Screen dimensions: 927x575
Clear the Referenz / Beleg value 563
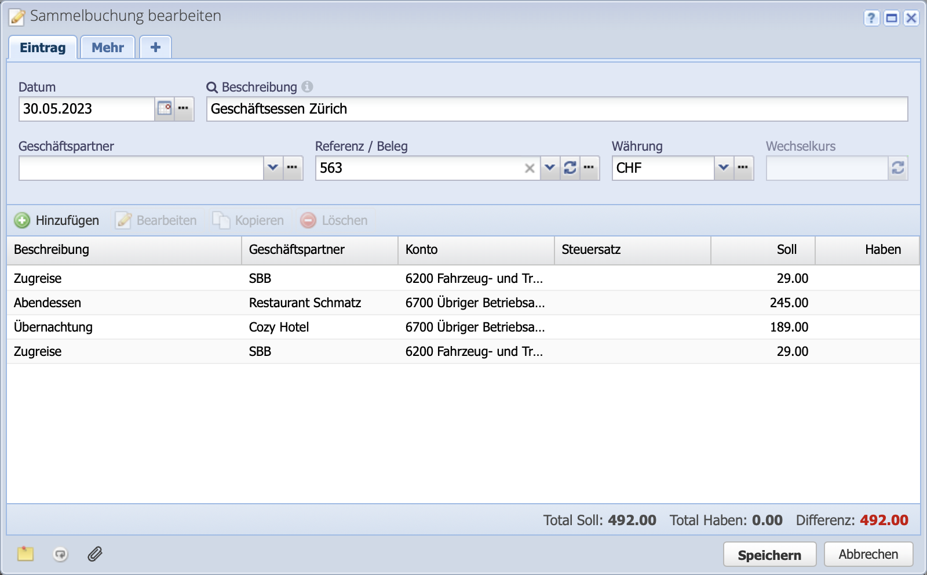(x=530, y=168)
